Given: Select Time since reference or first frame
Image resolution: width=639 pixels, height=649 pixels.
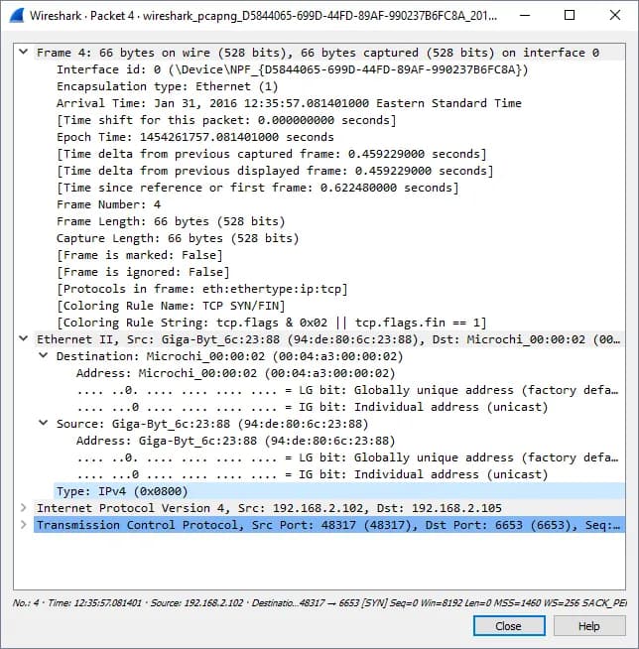Looking at the screenshot, I should (339, 188).
